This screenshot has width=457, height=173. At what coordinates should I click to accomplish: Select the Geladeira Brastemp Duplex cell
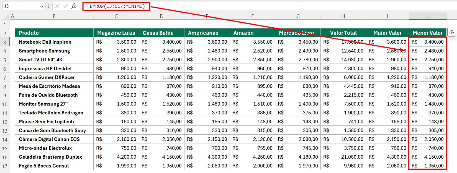(x=54, y=157)
